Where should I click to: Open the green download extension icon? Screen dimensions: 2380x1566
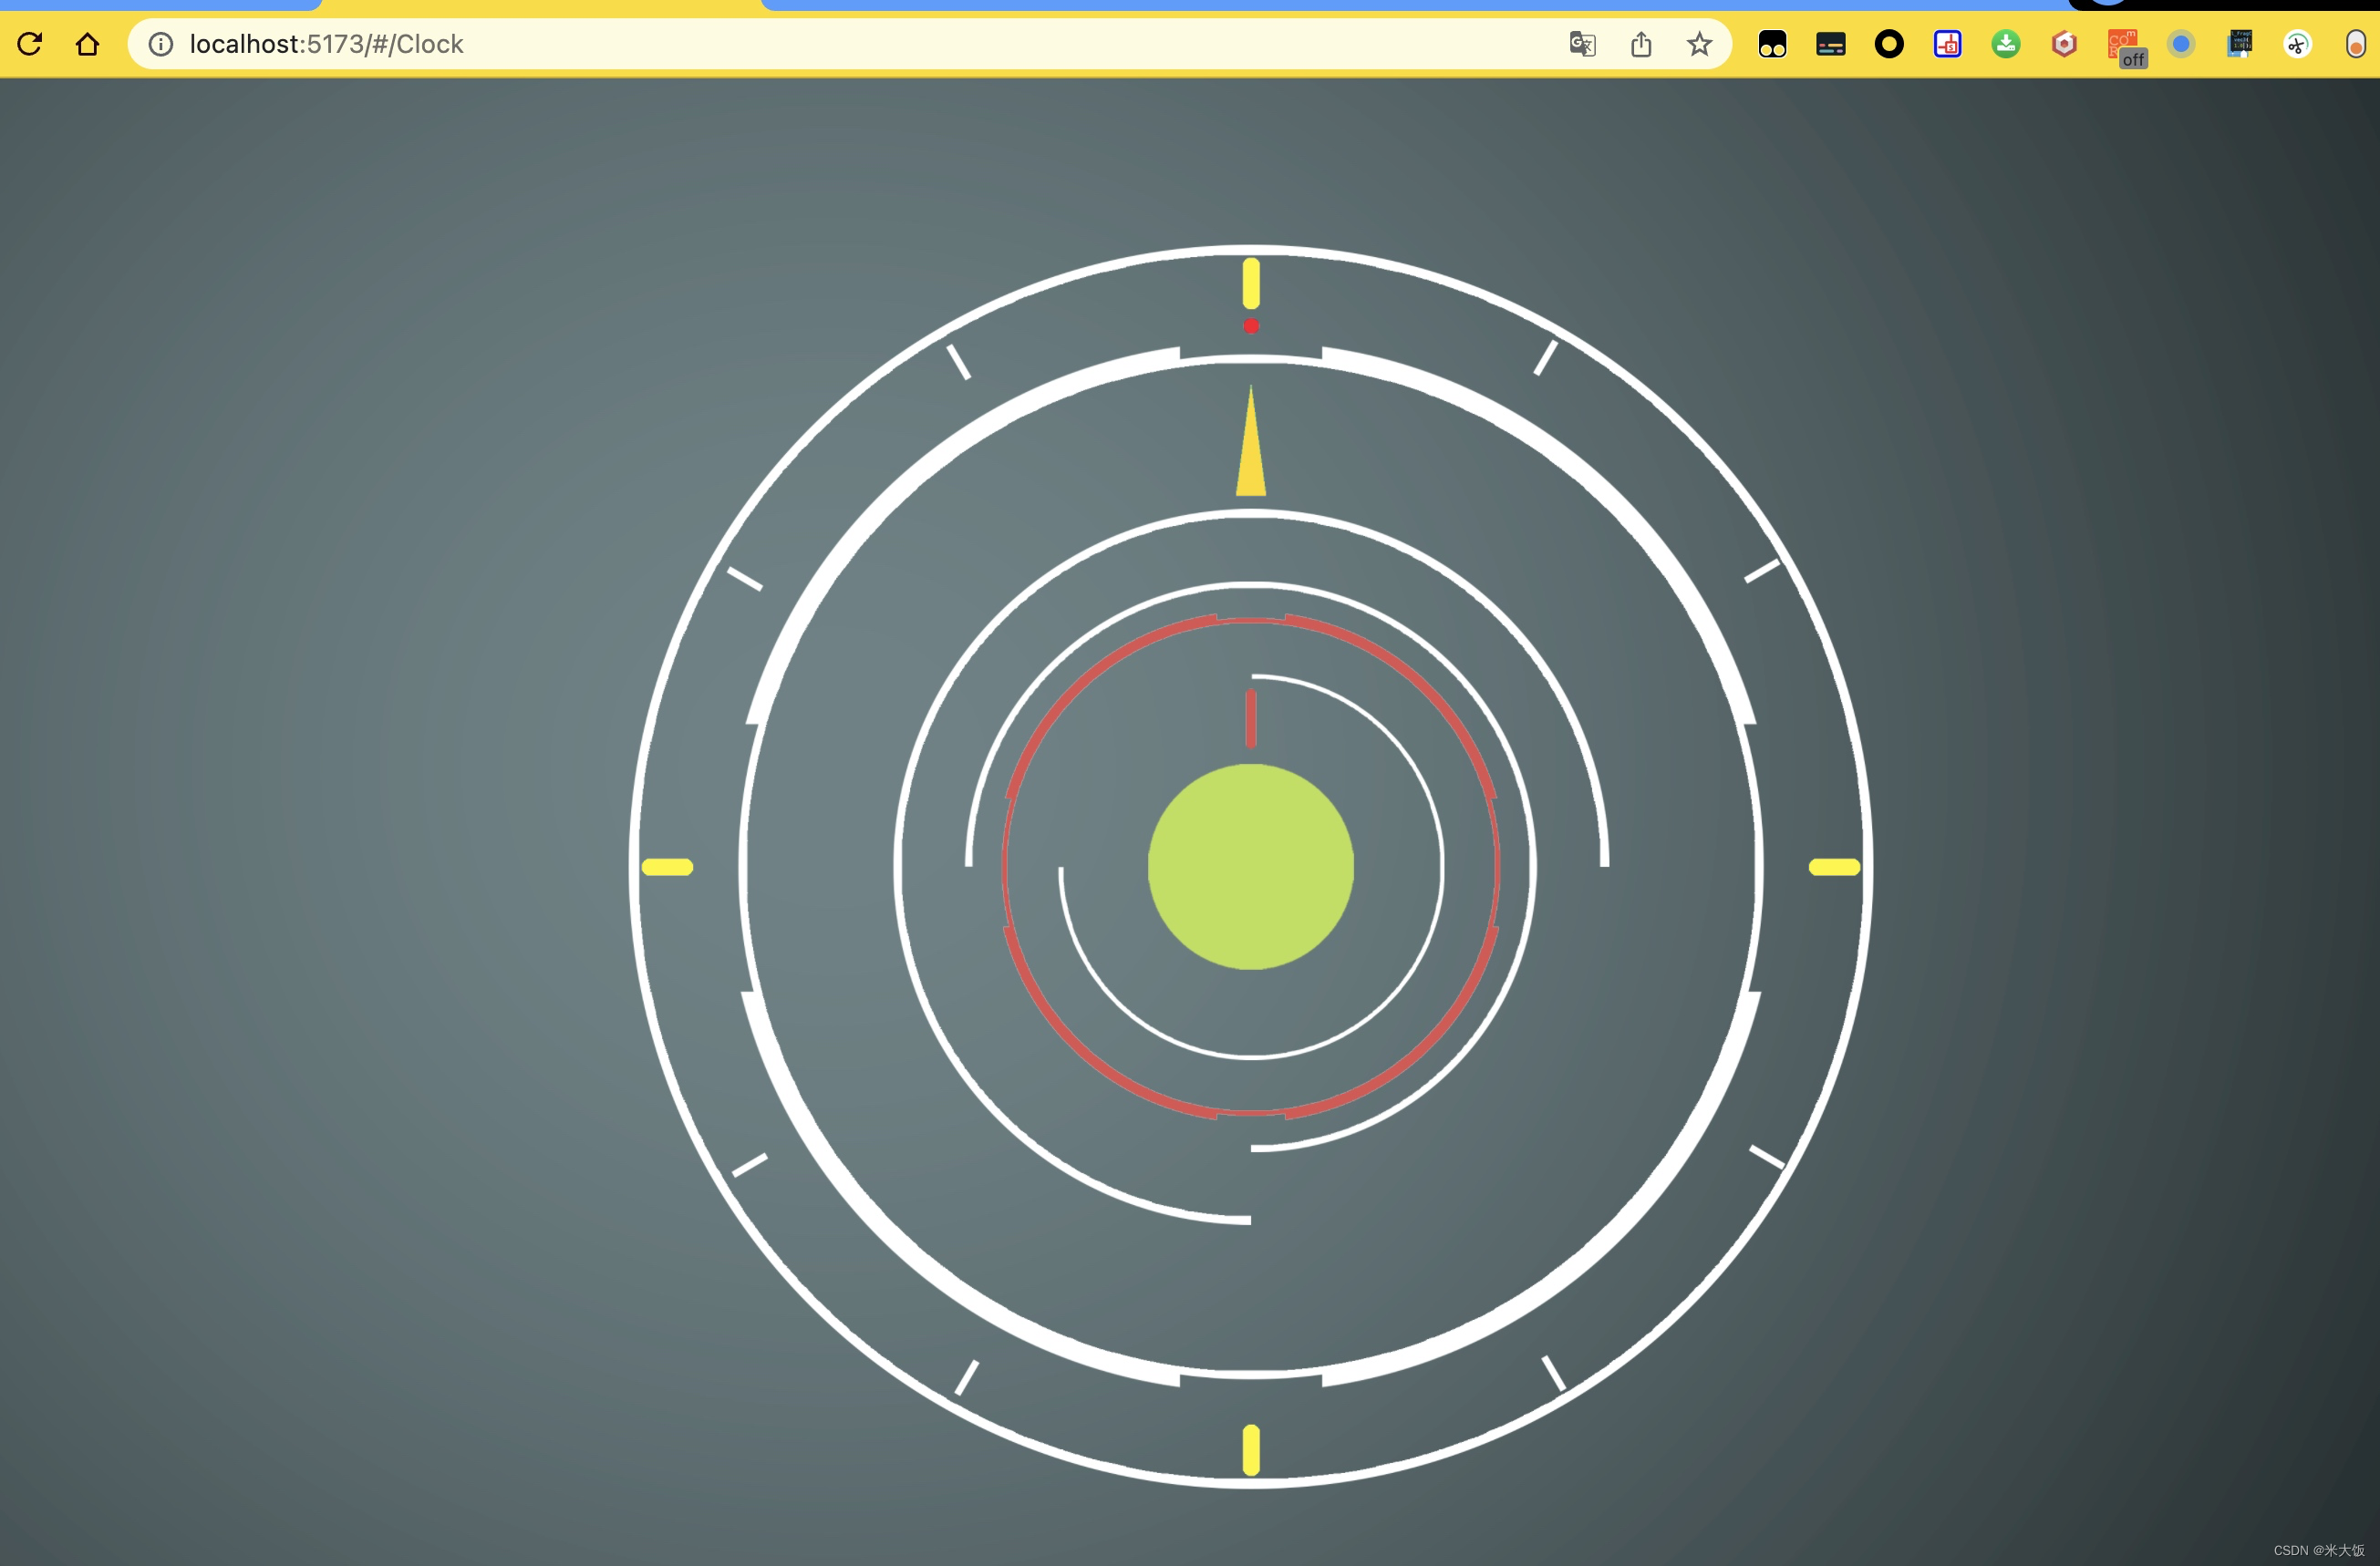coord(2005,44)
